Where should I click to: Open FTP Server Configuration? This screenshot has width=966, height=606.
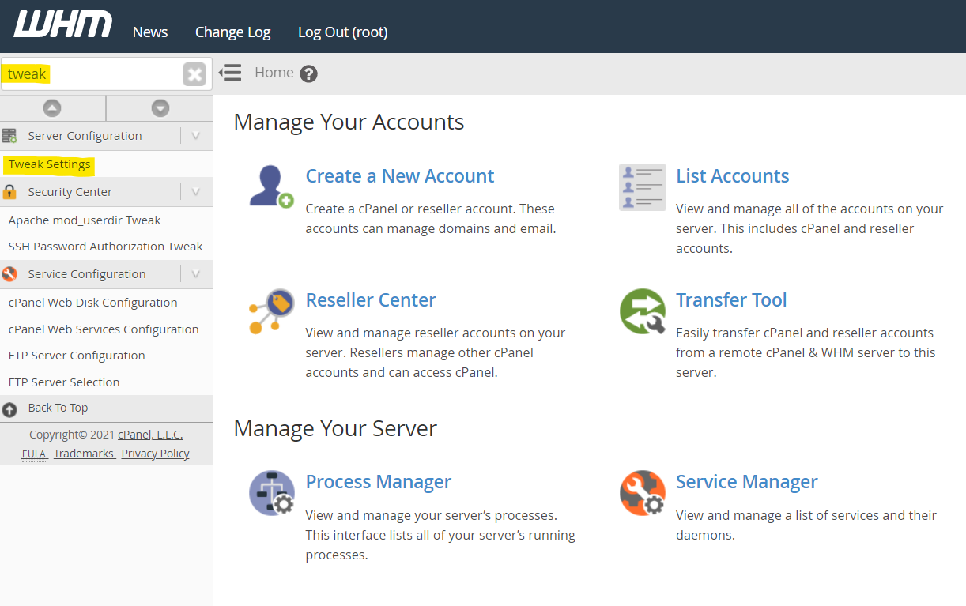pyautogui.click(x=77, y=356)
